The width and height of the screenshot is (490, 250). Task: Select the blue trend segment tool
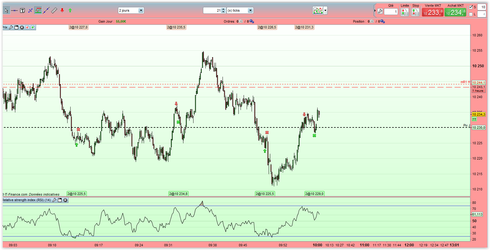tap(30, 11)
